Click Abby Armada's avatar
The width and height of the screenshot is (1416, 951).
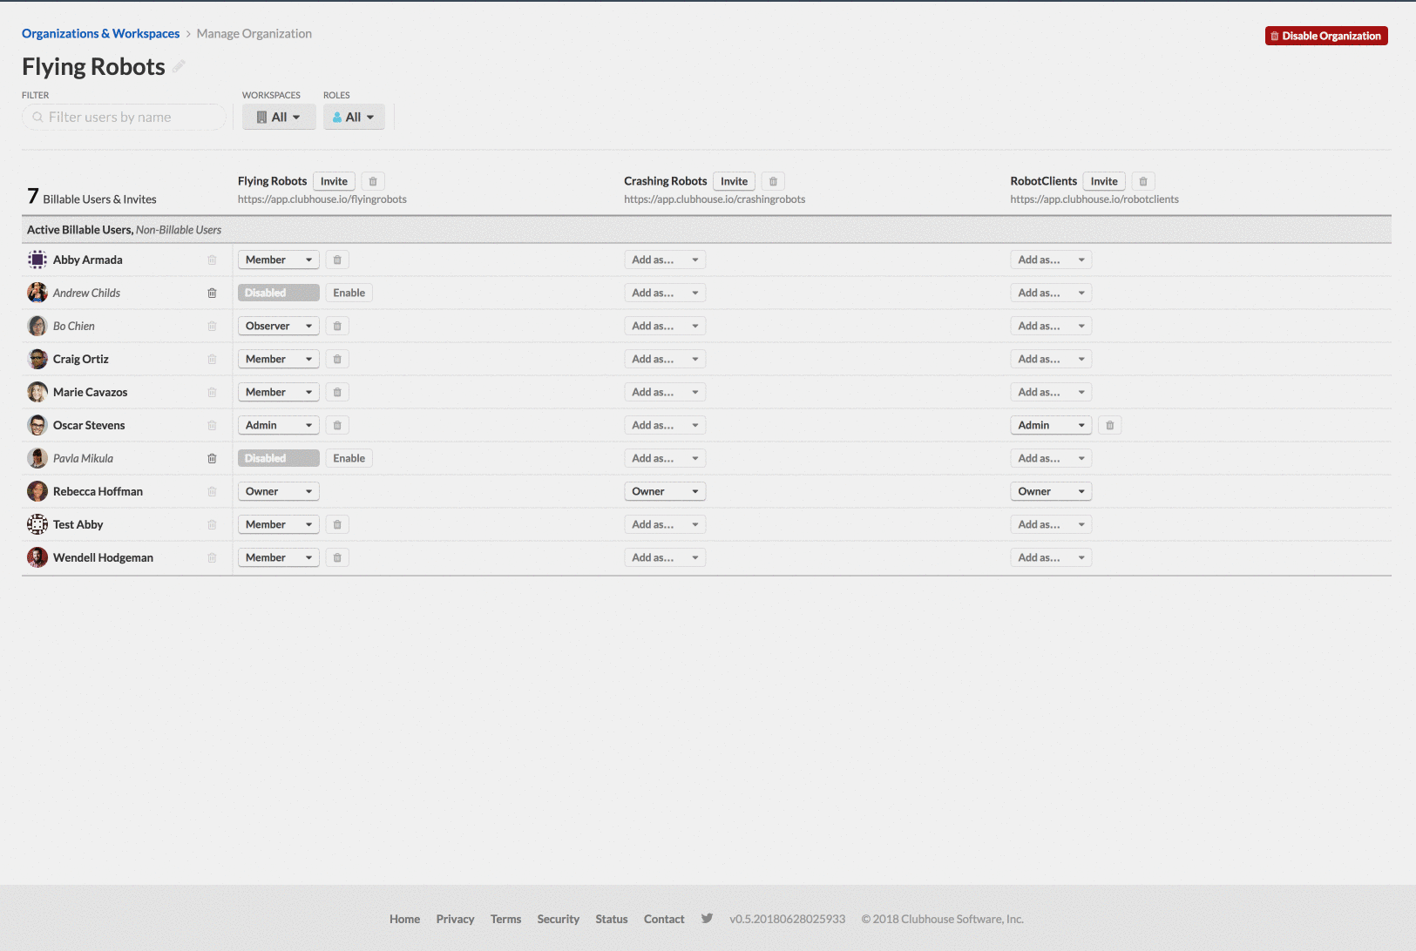point(37,260)
